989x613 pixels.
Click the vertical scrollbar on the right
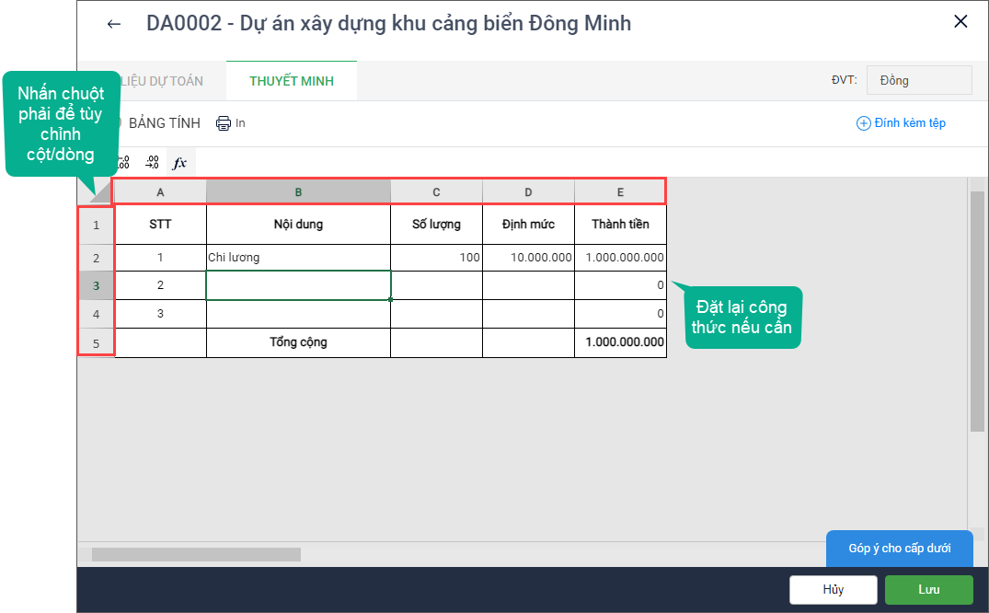[977, 310]
